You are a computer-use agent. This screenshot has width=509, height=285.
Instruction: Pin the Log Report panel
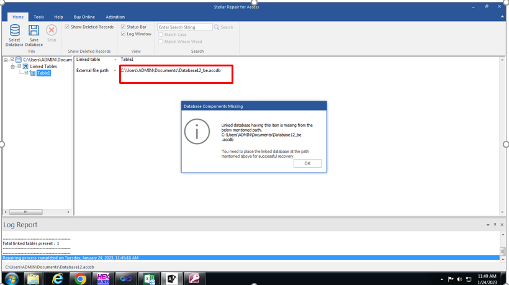[495, 225]
